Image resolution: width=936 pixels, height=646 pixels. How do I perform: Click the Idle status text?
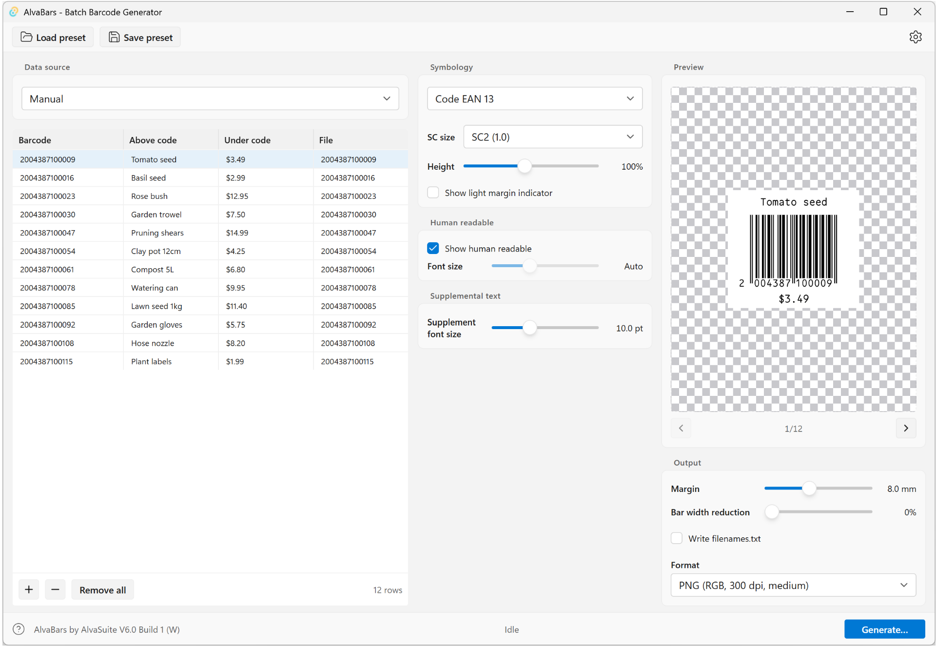[x=511, y=629]
